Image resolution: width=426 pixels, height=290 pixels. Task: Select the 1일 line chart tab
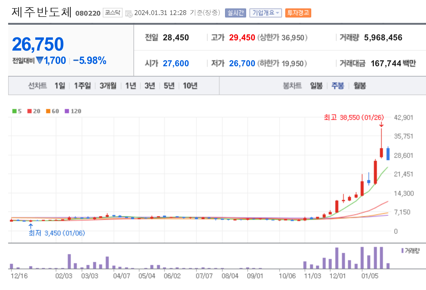(x=60, y=86)
